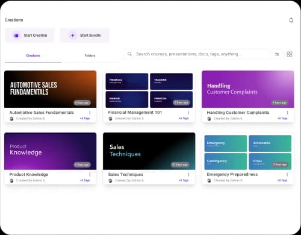This screenshot has width=301, height=235.
Task: Open the filter sliders icon
Action: [277, 54]
